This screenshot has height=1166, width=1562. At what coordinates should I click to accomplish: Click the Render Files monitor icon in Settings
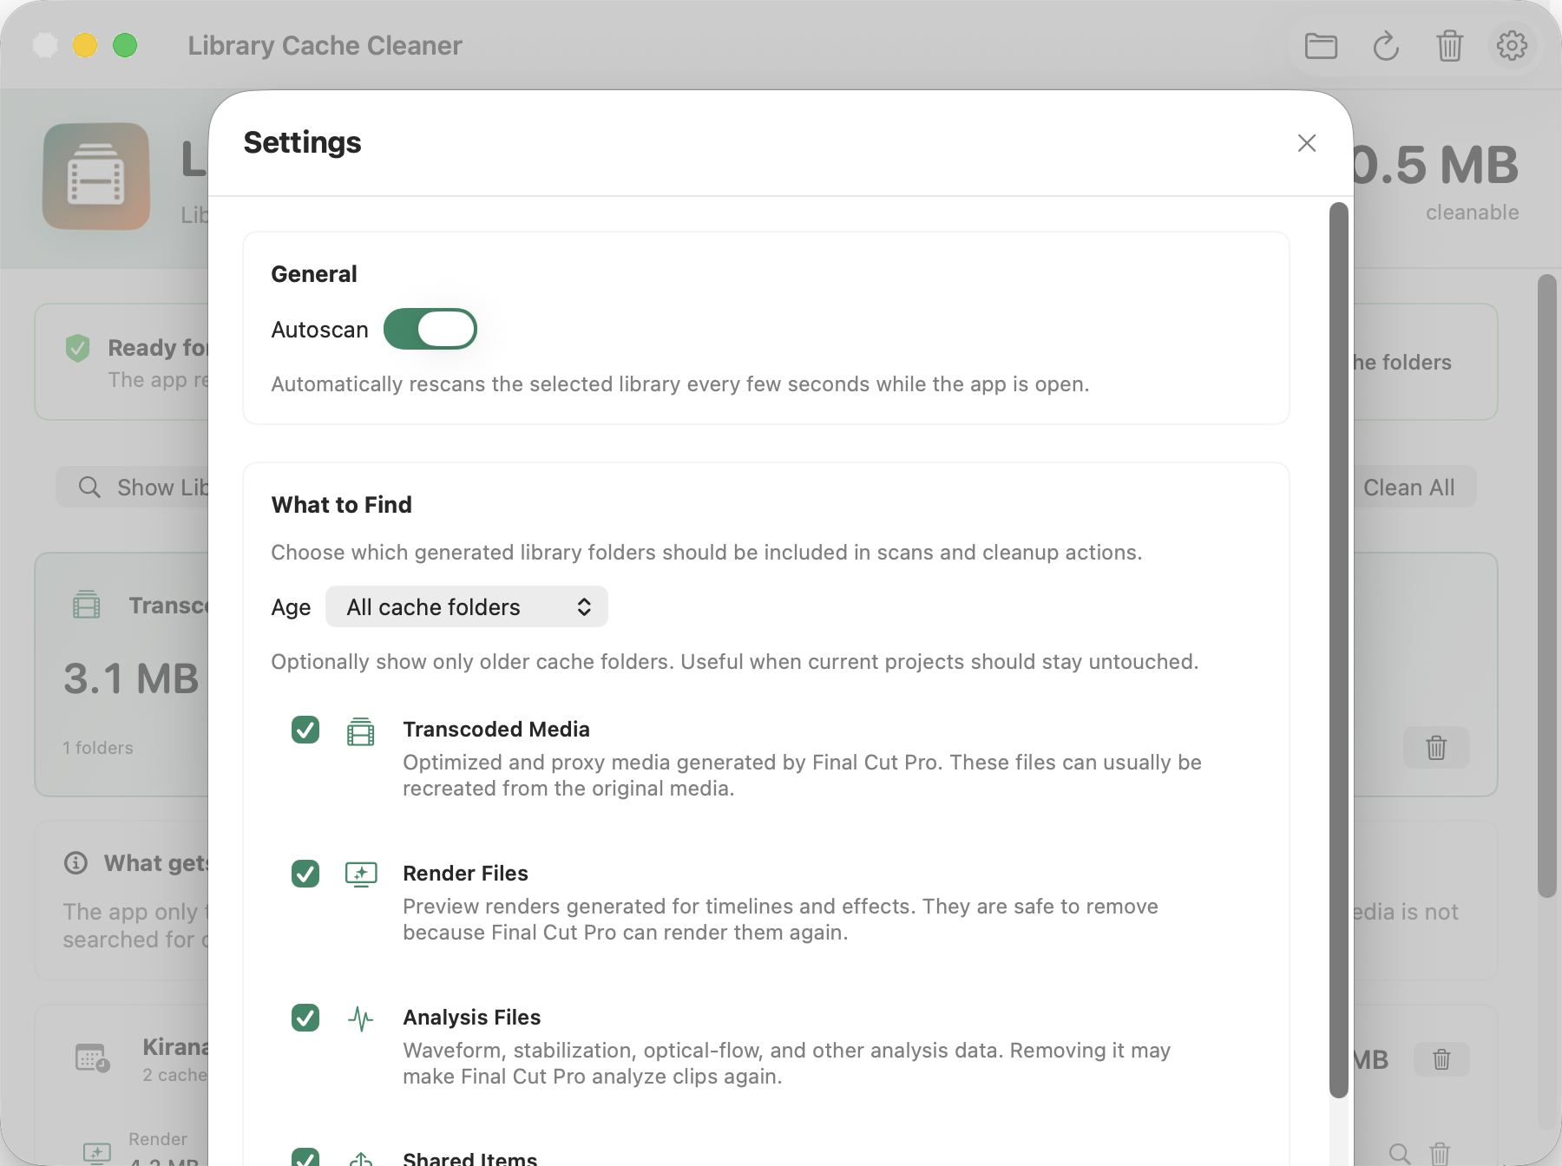pos(361,874)
